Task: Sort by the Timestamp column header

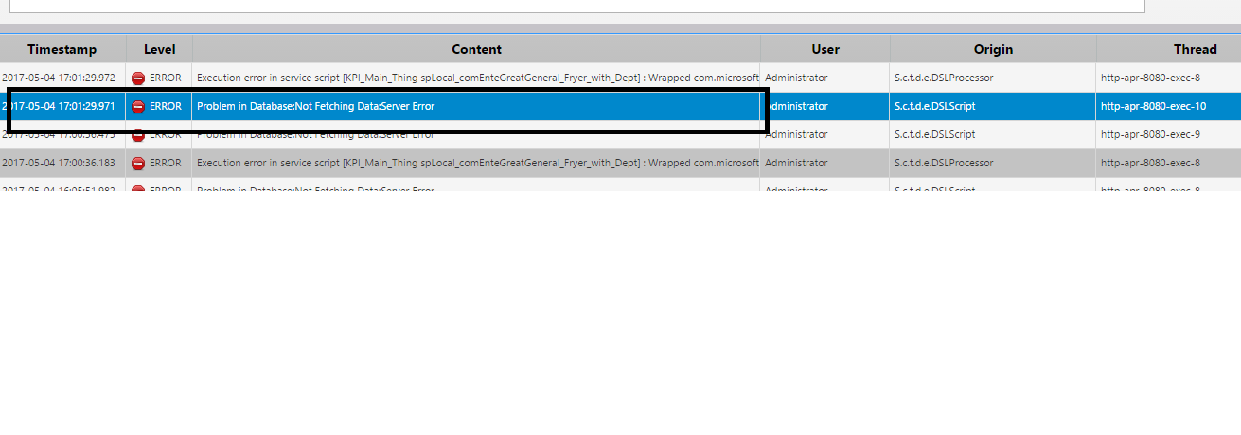Action: coord(62,49)
